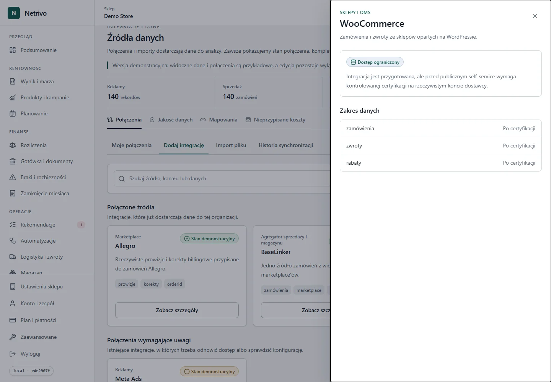Click the search magnifier icon
This screenshot has width=551, height=382.
point(122,179)
